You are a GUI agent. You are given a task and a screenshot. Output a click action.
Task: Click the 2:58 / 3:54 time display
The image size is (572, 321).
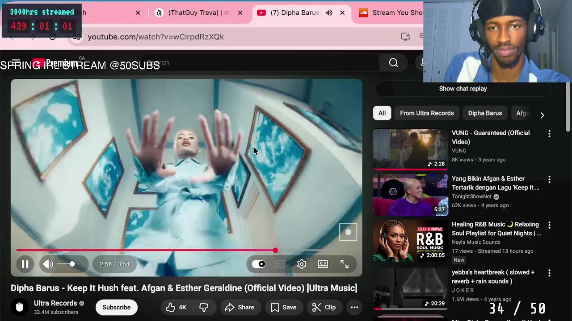coord(114,264)
